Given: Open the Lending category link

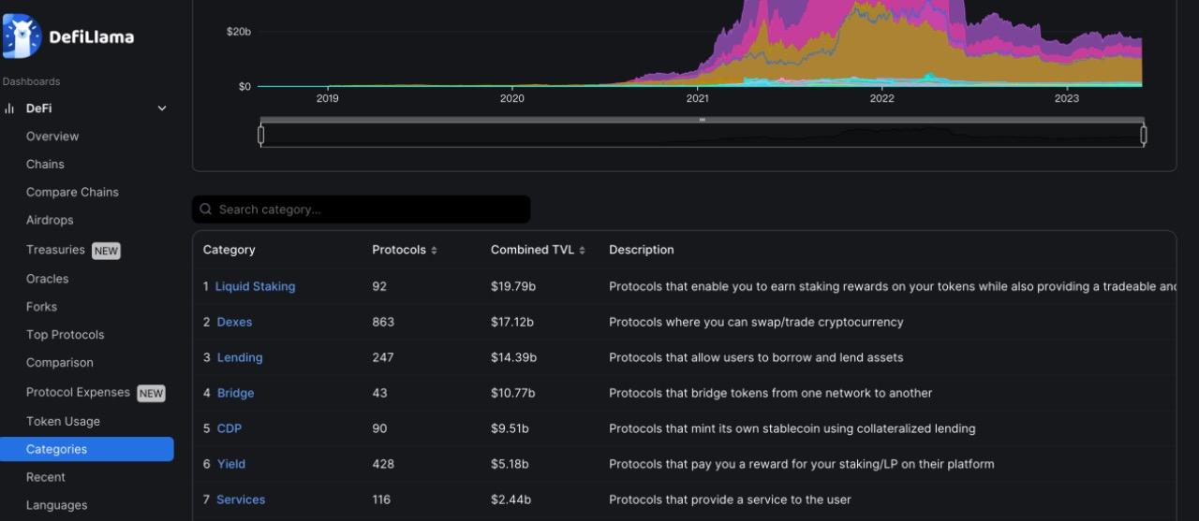Looking at the screenshot, I should pyautogui.click(x=240, y=357).
